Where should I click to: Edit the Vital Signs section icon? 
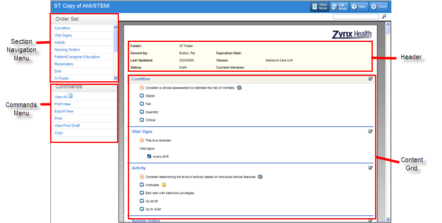point(370,132)
